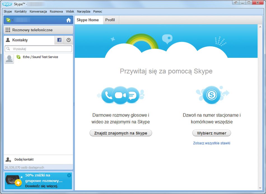Viewport: 266px width, 194px height.
Task: Click the search magnifier icon
Action: tap(8, 49)
